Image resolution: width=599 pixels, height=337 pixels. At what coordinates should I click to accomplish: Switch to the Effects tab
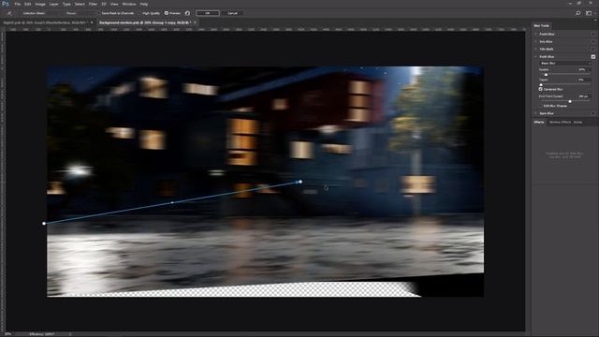tap(539, 123)
